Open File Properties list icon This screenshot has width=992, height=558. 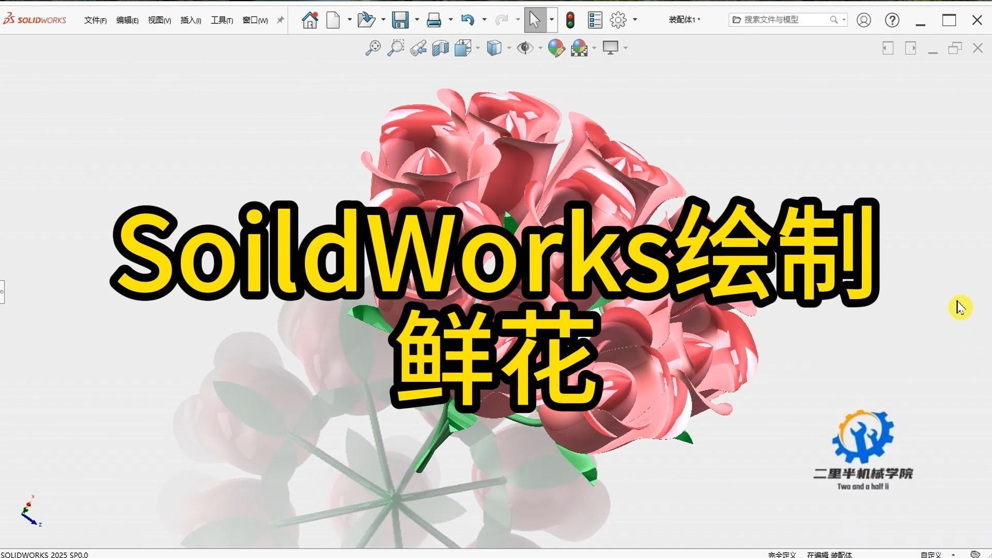pyautogui.click(x=595, y=20)
